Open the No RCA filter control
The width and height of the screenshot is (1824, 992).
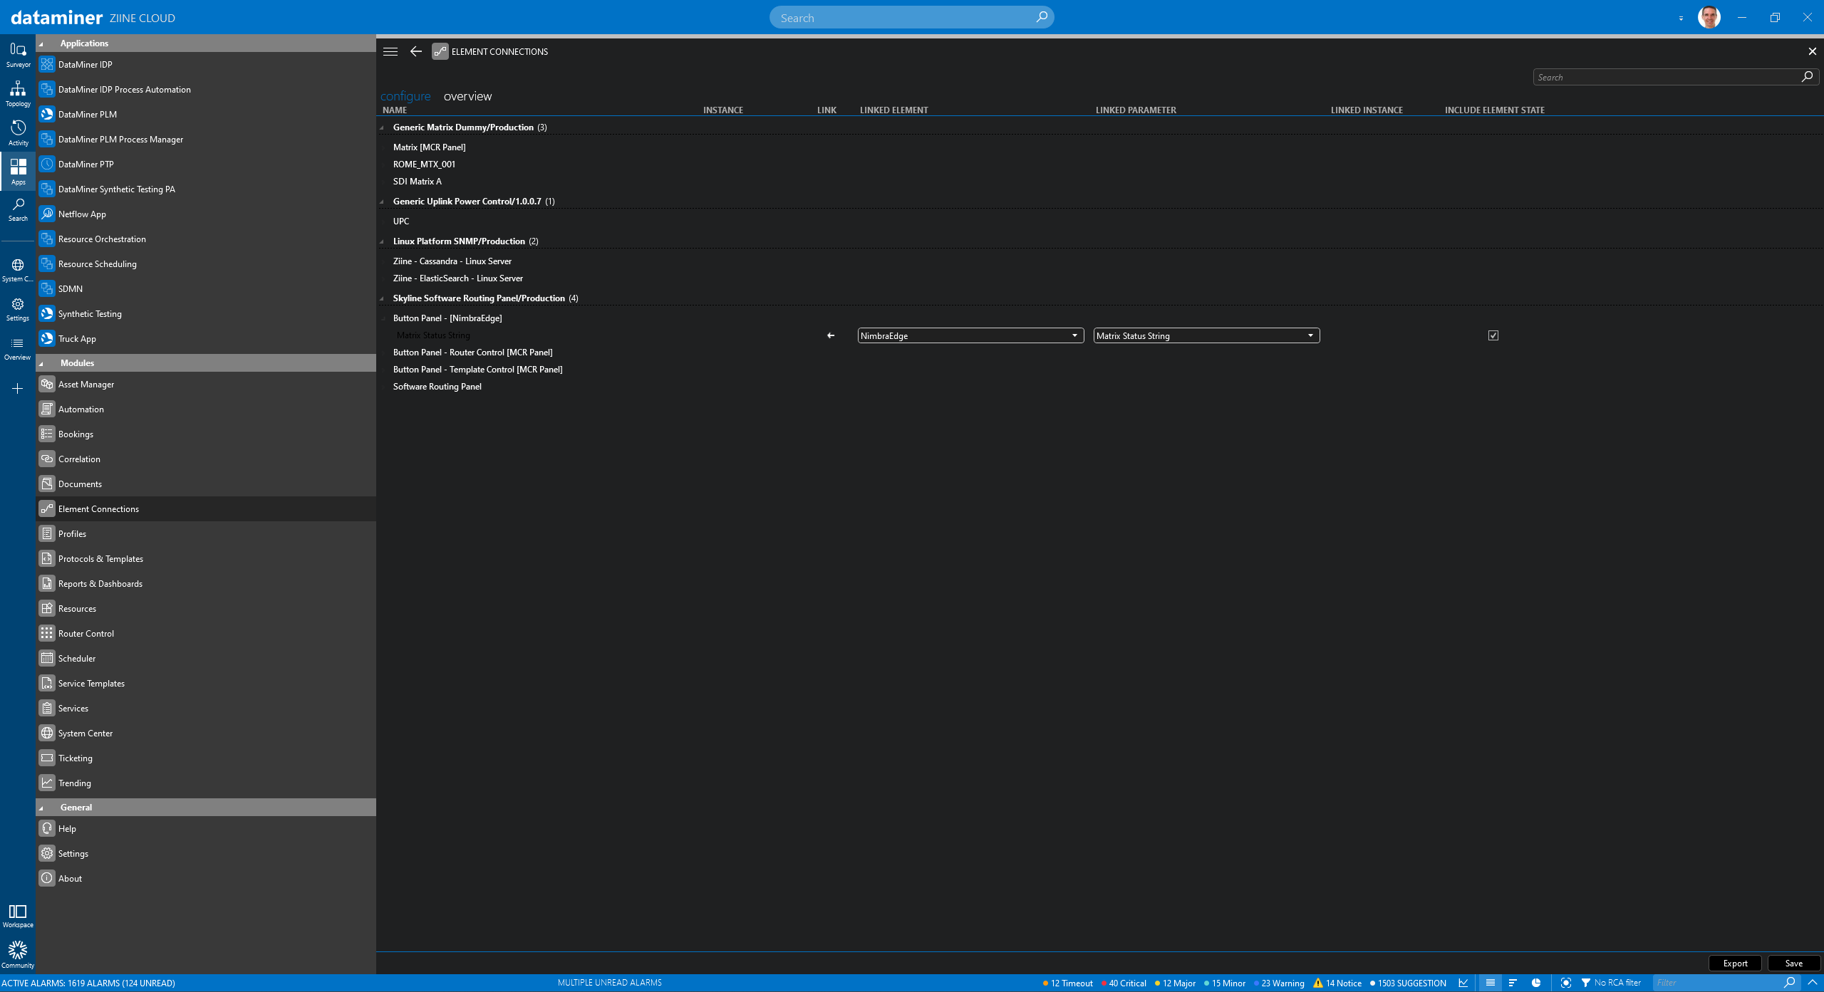coord(1611,983)
